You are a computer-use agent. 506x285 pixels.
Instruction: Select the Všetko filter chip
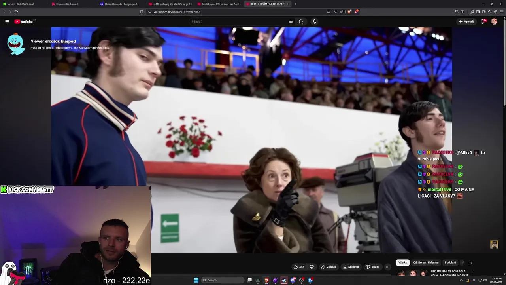[402, 262]
